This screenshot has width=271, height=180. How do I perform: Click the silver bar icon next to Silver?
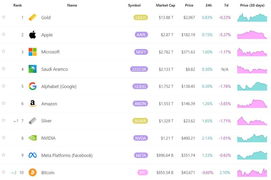point(32,121)
